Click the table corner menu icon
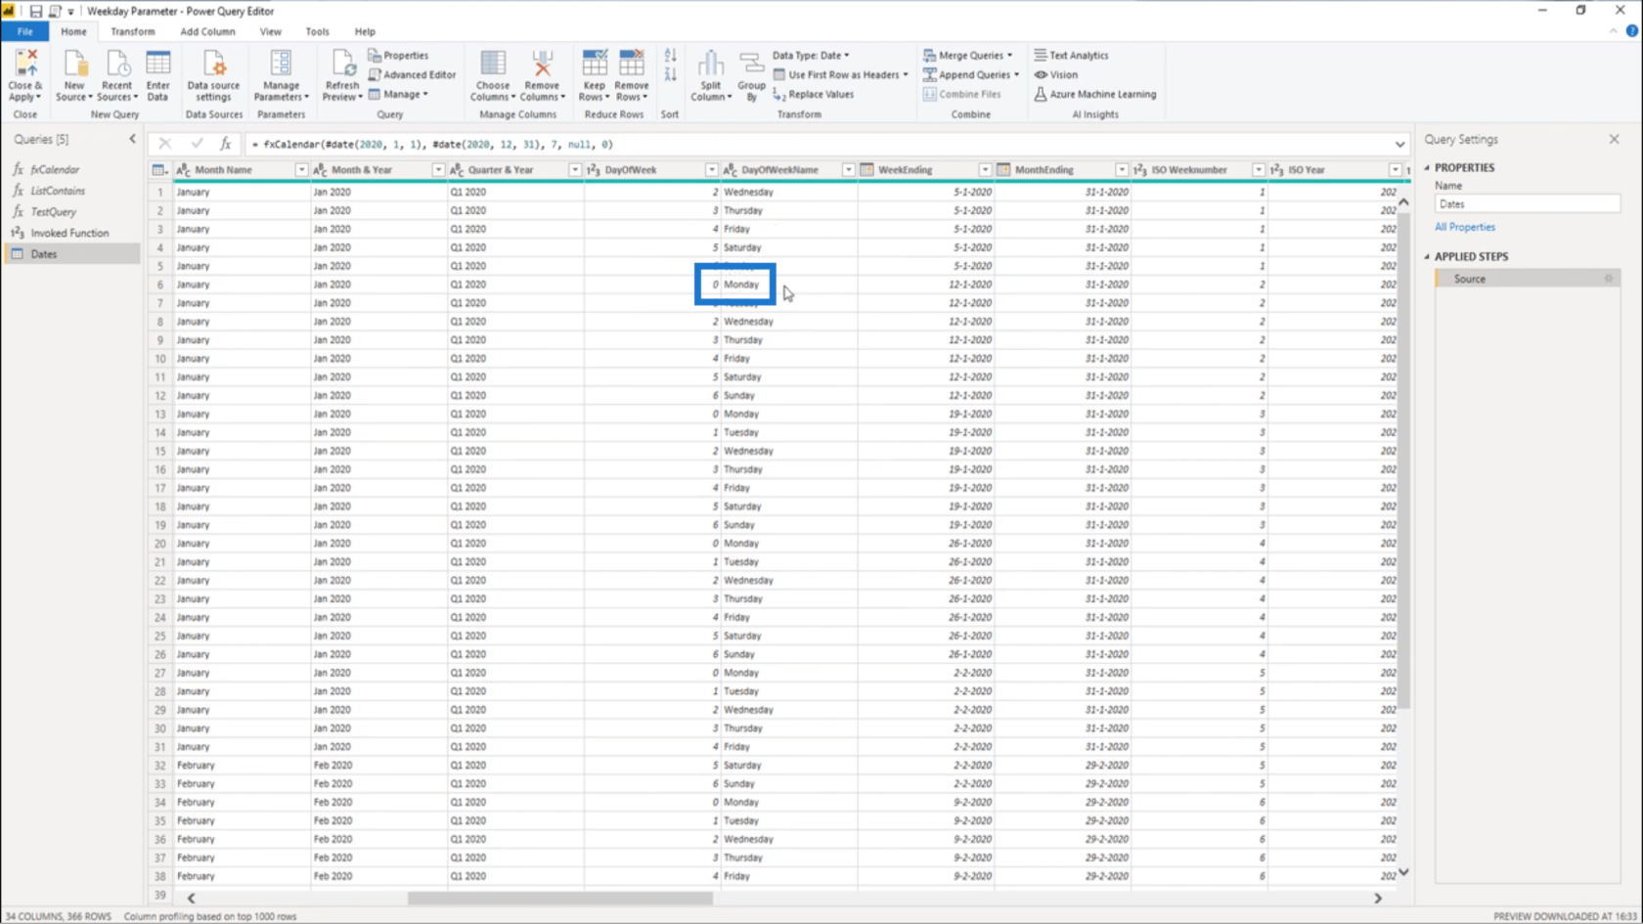Viewport: 1643px width, 924px height. [x=159, y=170]
